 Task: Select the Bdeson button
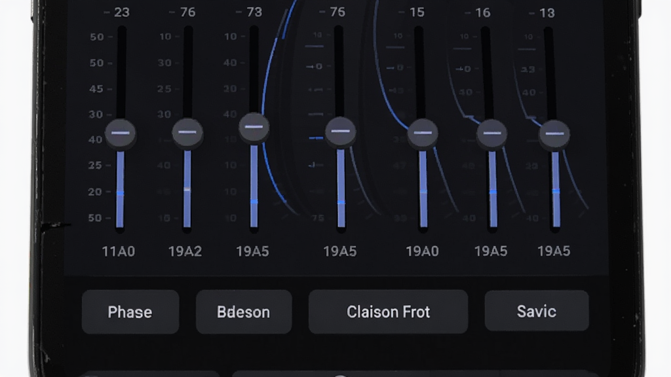[x=244, y=312]
